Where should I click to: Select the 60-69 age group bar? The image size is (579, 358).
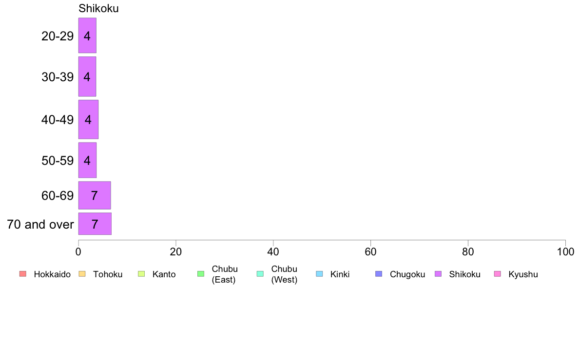tap(95, 196)
